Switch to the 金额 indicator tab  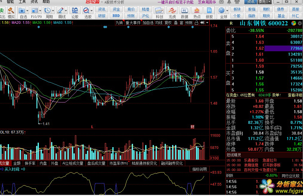click(17, 163)
